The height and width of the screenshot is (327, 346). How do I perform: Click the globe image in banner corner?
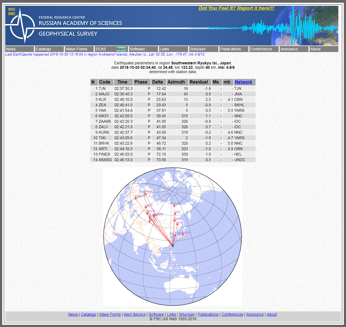[305, 25]
